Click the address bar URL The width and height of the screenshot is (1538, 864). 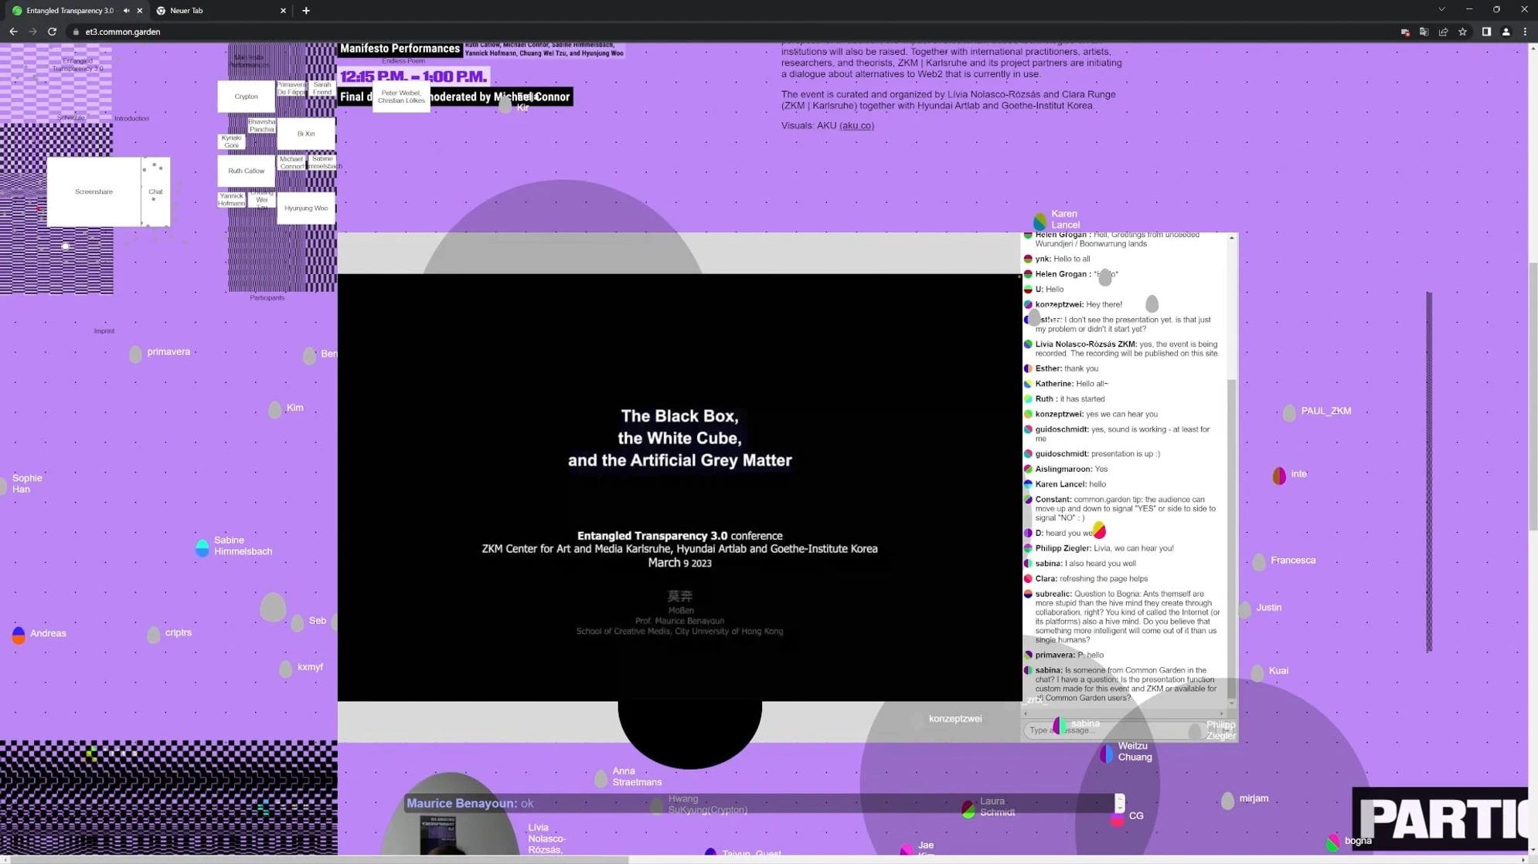coord(123,32)
